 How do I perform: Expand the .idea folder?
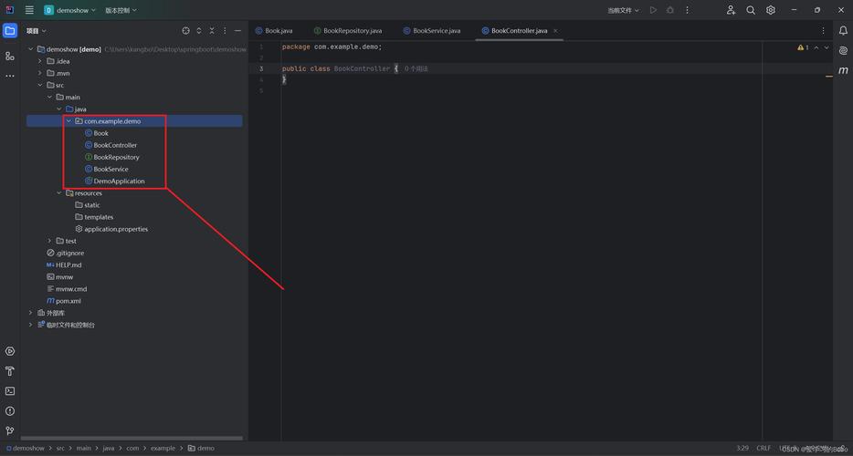[x=39, y=61]
